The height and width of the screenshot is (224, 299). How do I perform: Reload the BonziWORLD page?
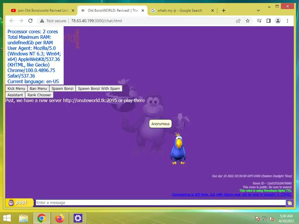(x=30, y=21)
